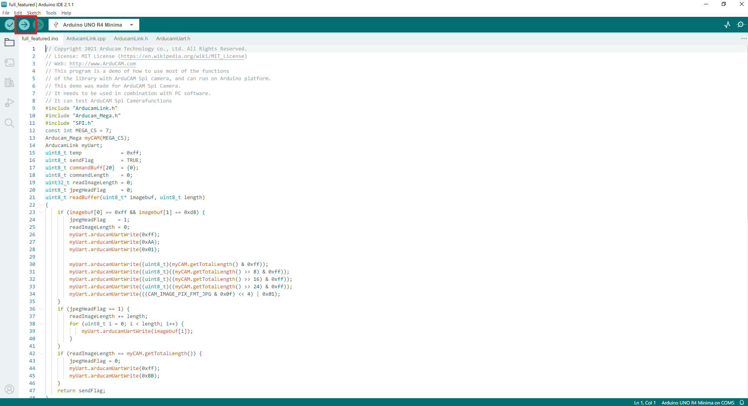748x406 pixels.
Task: Collapse the fold arrow at line 23
Action: pos(41,212)
